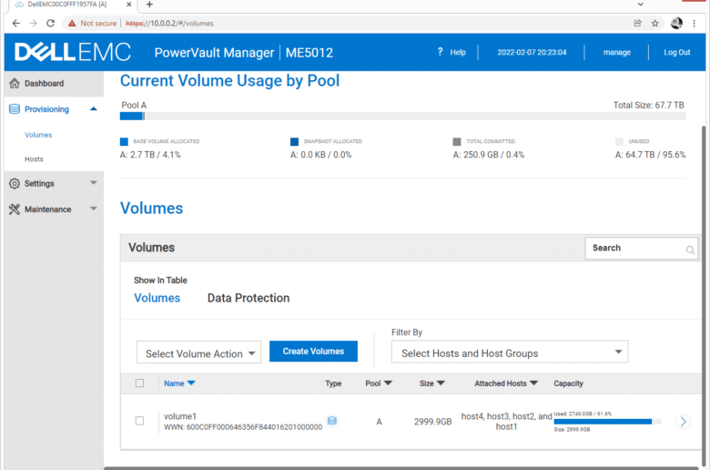Click the Log Out link
This screenshot has width=710, height=470.
(x=677, y=52)
